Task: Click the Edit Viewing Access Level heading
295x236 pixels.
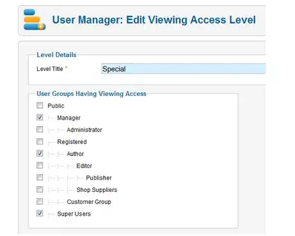Action: click(x=191, y=20)
